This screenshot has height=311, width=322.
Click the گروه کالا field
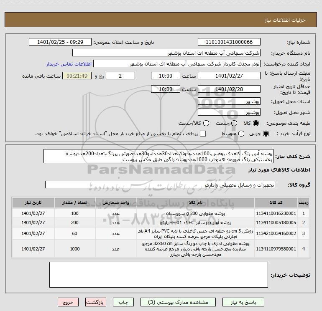160,185
